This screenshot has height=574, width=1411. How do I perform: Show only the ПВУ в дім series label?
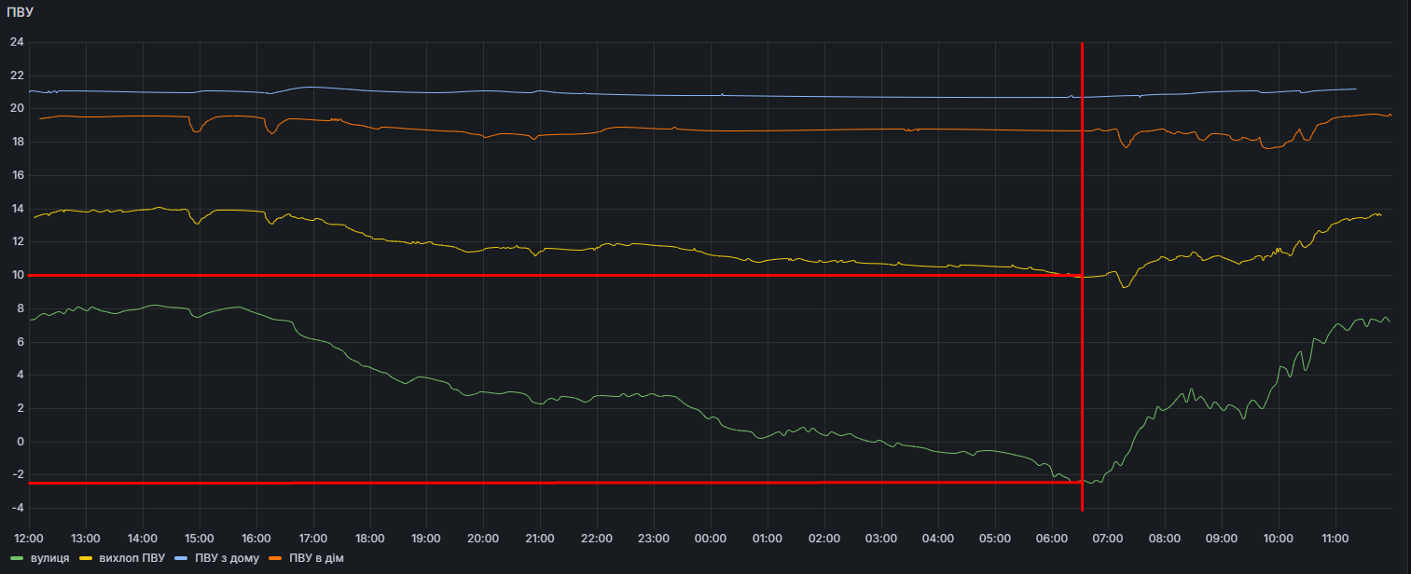(317, 558)
